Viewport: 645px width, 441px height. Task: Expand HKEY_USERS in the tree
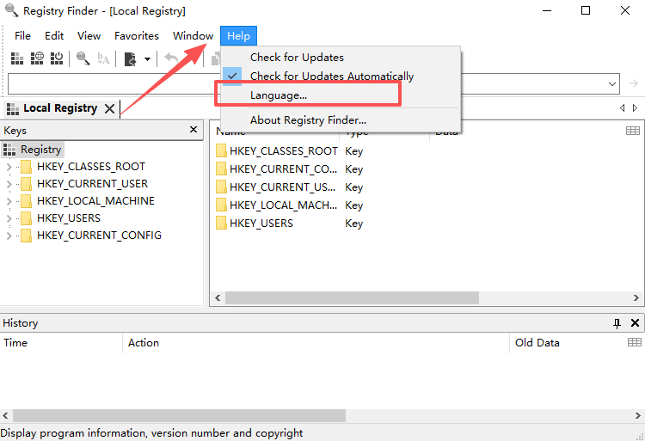click(9, 218)
